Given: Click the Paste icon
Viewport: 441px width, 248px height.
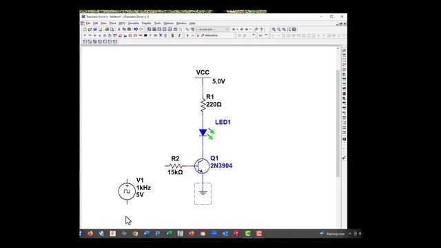Looking at the screenshot, I should coord(129,29).
